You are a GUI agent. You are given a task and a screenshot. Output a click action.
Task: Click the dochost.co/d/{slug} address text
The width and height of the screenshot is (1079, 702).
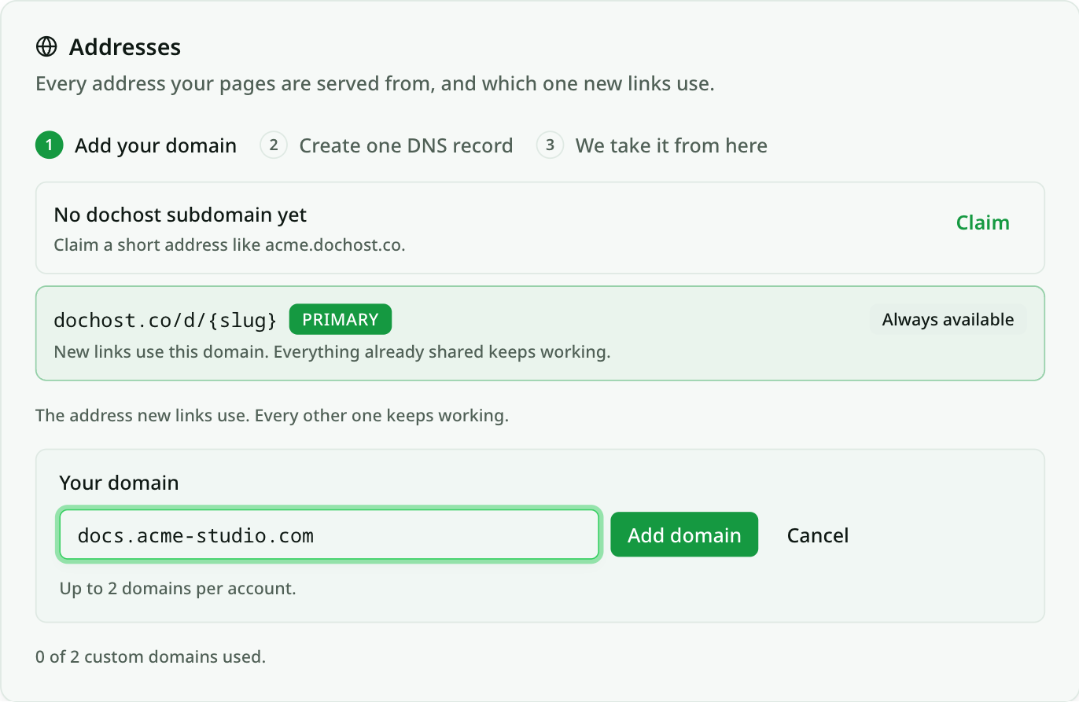(165, 320)
